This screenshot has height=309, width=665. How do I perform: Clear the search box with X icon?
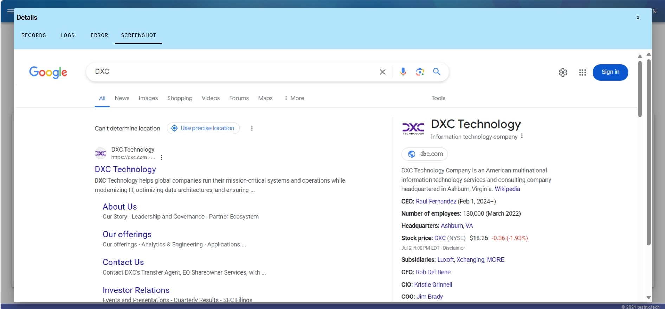coord(382,72)
